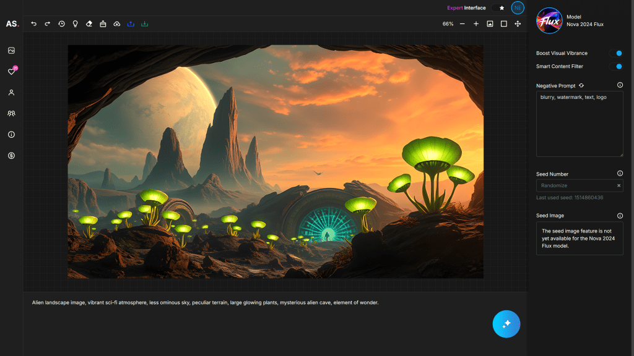
Task: Open the pricing dollar icon in sidebar
Action: point(11,156)
